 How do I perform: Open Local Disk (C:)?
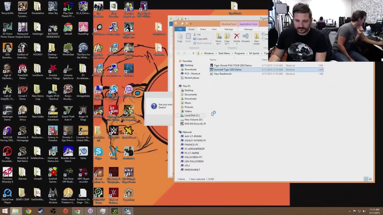click(192, 116)
